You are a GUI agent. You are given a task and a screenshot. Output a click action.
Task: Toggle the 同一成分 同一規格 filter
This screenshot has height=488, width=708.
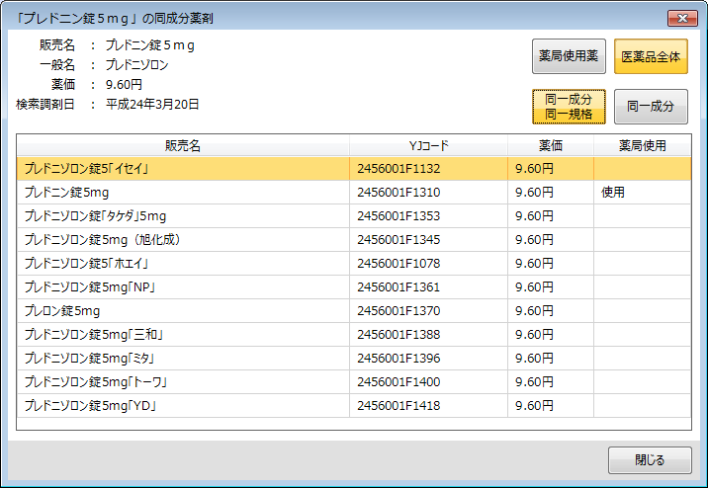tap(569, 107)
